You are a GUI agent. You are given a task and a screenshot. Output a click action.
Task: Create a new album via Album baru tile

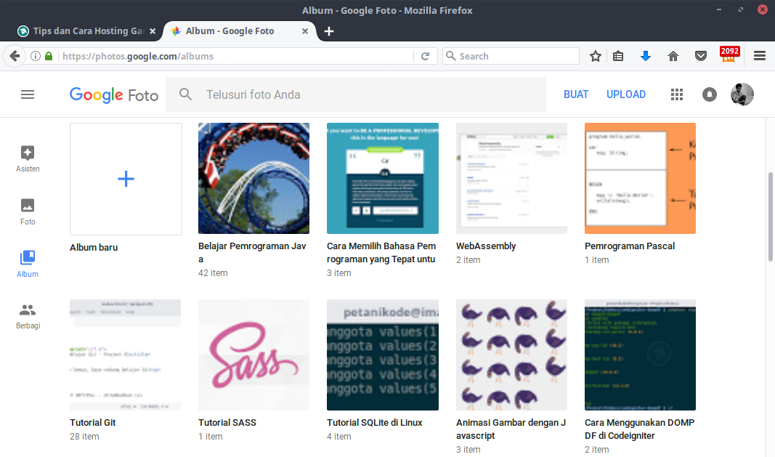[126, 179]
